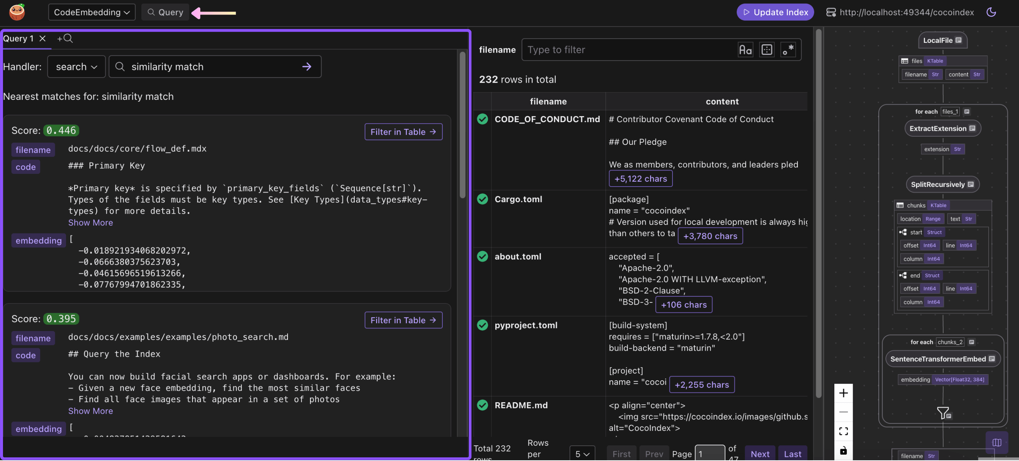Screen dimensions: 1019x461
Task: Expand +3,780 chars in Cargo.toml content
Action: (710, 236)
